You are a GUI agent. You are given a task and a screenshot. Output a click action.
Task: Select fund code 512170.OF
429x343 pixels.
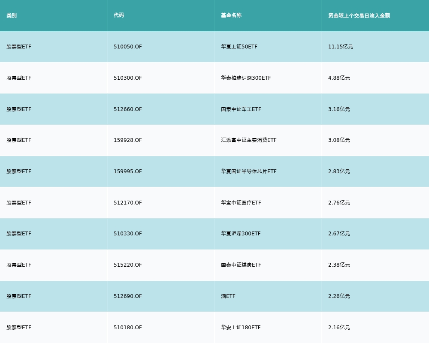(x=128, y=203)
